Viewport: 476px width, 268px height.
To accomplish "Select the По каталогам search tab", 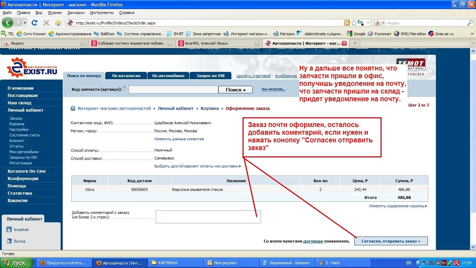I will [x=126, y=76].
